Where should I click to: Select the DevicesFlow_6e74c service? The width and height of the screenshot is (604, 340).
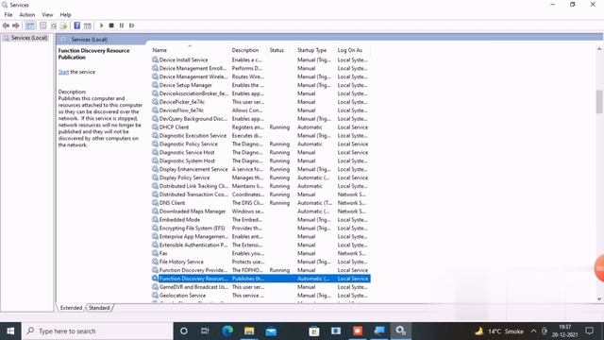point(260,110)
